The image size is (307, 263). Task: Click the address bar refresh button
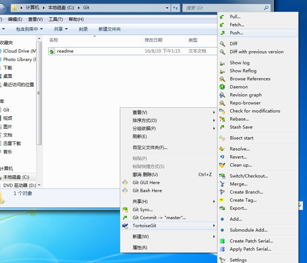pyautogui.click(x=175, y=8)
